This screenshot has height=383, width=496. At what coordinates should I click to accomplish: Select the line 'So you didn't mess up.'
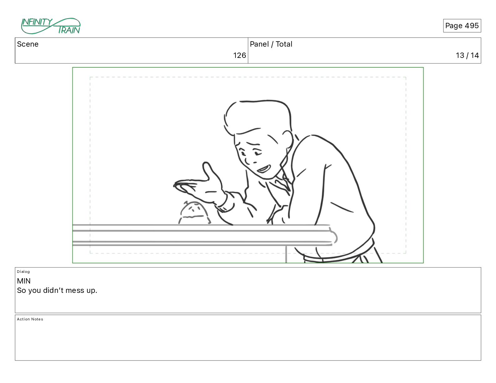pyautogui.click(x=57, y=290)
